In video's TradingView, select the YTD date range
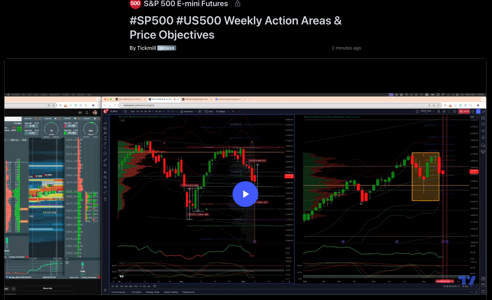492x300 pixels. (135, 286)
